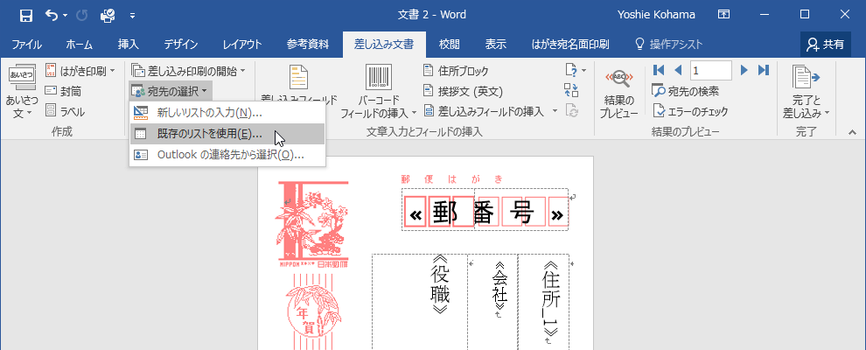Open the undo history dropdown arrow

(x=66, y=16)
